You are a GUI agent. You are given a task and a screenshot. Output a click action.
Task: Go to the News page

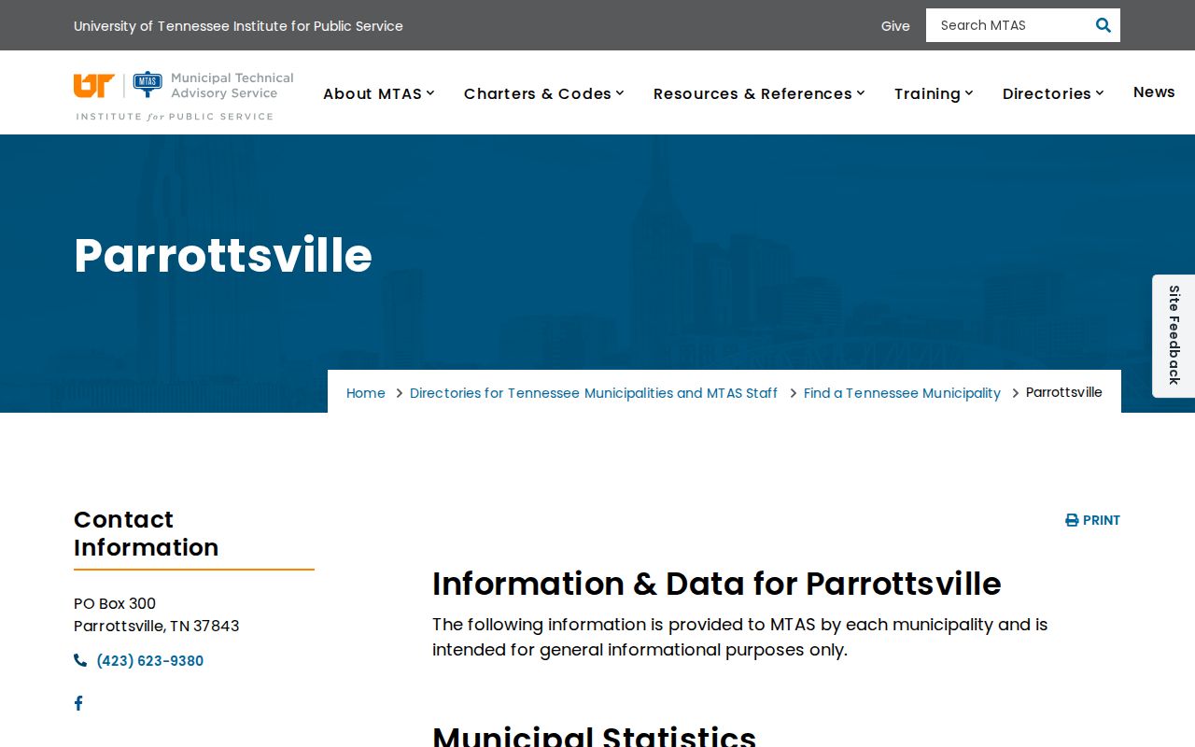click(1154, 92)
